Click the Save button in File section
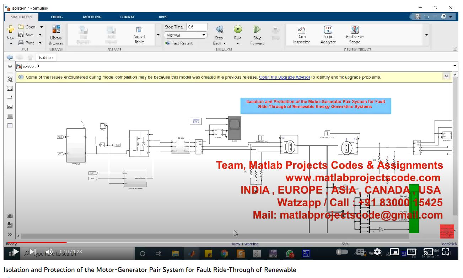Image resolution: width=463 pixels, height=278 pixels. click(x=26, y=35)
